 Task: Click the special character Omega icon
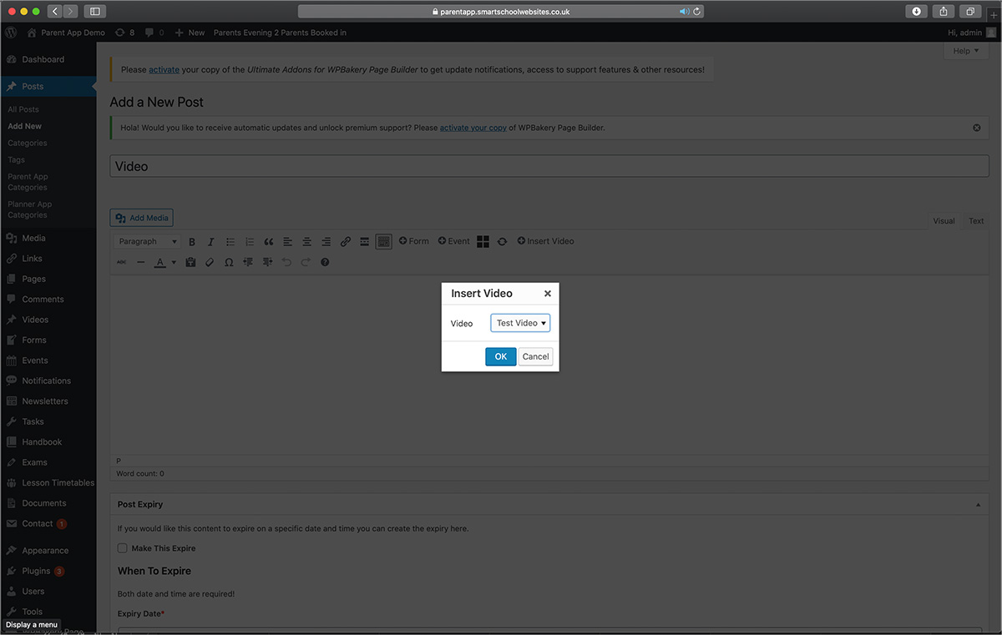pyautogui.click(x=229, y=262)
